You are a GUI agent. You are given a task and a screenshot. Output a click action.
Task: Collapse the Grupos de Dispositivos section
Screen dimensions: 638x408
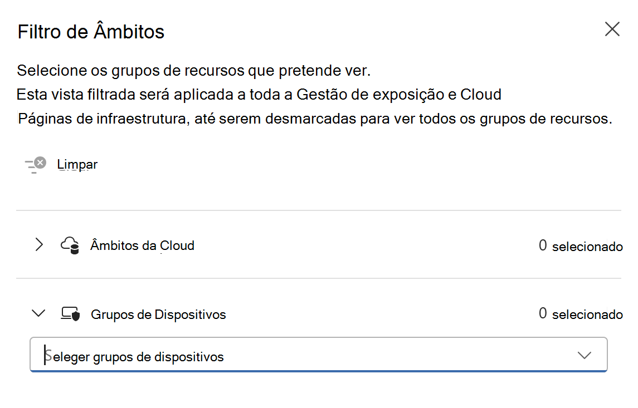pyautogui.click(x=38, y=313)
